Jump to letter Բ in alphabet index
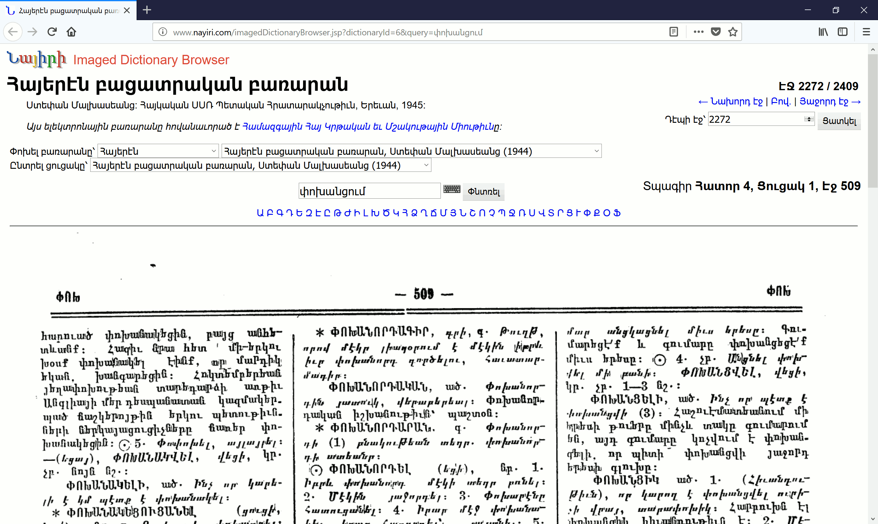The width and height of the screenshot is (878, 524). 270,213
